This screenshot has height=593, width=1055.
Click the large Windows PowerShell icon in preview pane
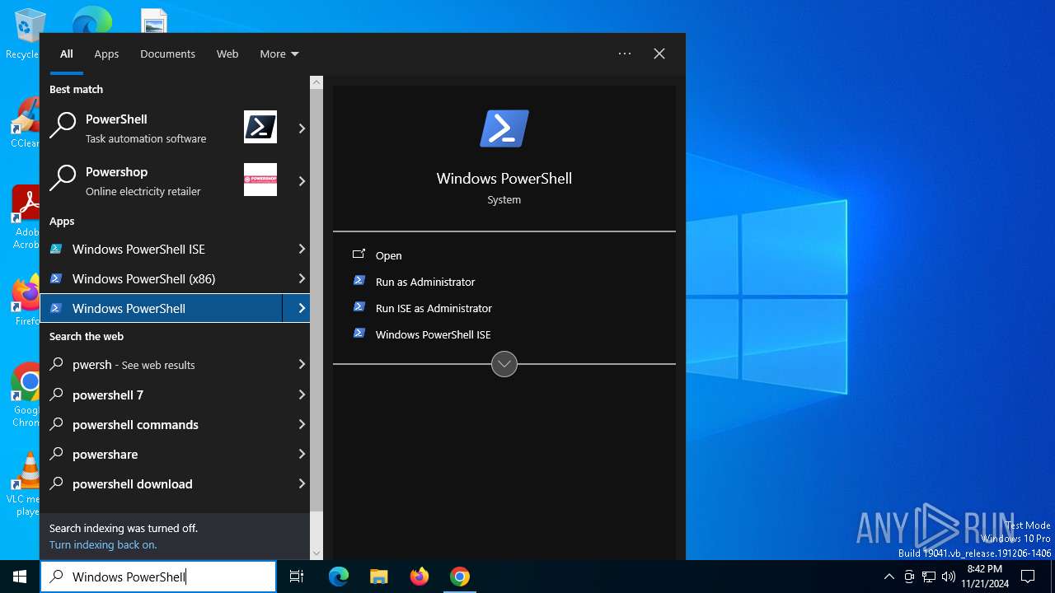click(x=504, y=128)
